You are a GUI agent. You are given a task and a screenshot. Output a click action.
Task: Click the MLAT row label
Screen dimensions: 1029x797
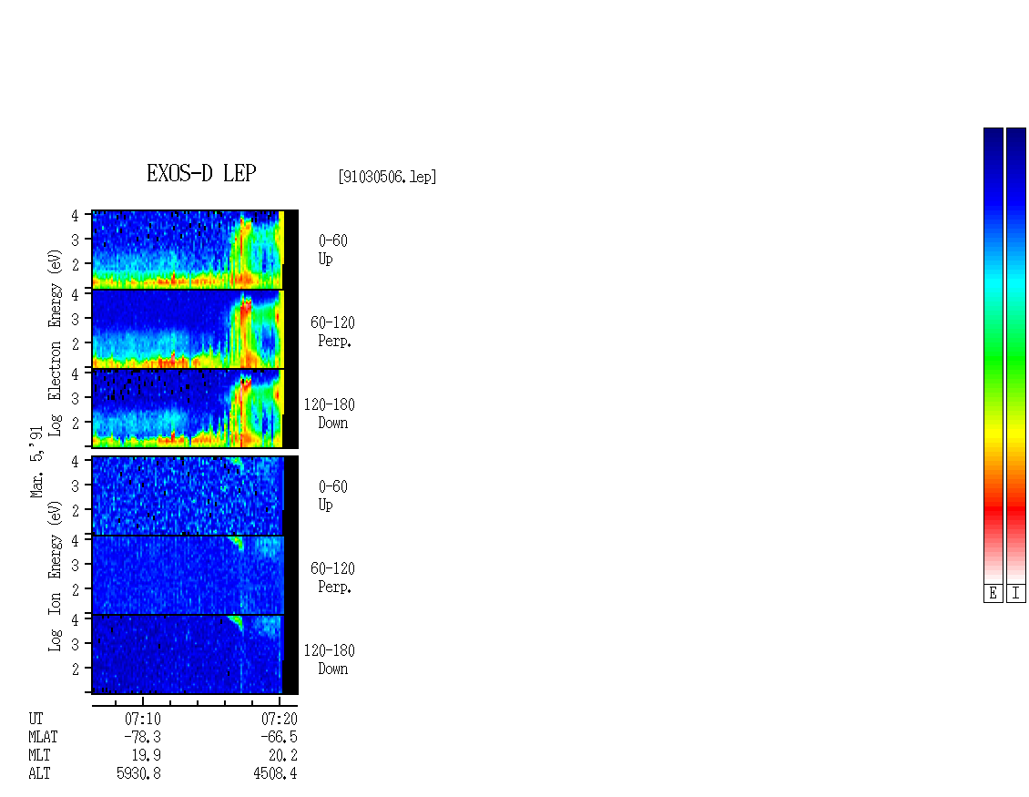[44, 737]
